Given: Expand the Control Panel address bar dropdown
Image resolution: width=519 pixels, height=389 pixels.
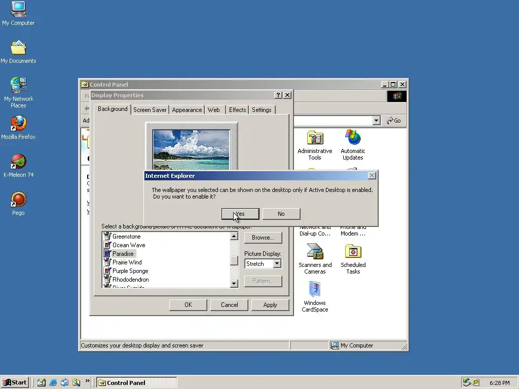Looking at the screenshot, I should pos(376,121).
